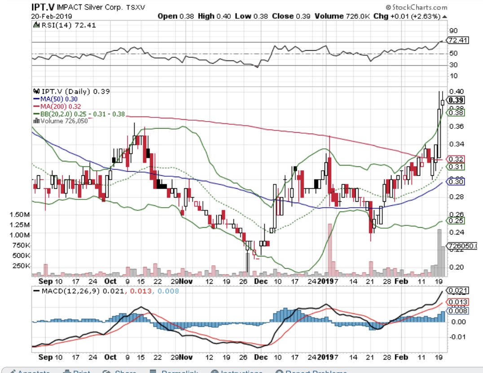Open the Permalink link below the chart
The width and height of the screenshot is (483, 373).
[180, 372]
